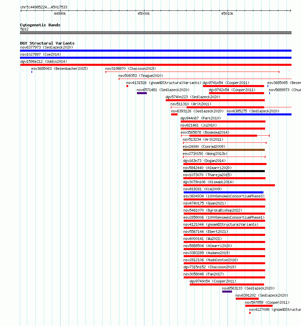Screen dimensions: 301x326
Task: Click the dgv5740n223 (Sedlazeck2020) label
Action: tap(193, 97)
